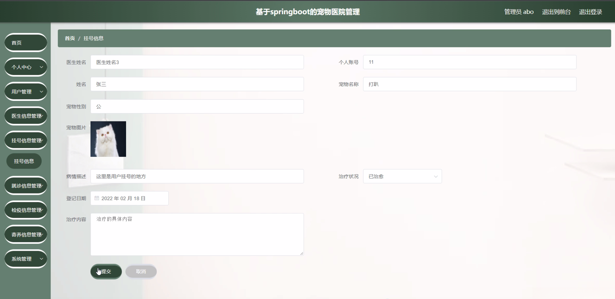Open the 医生信息管理 section
The height and width of the screenshot is (299, 615).
(26, 116)
